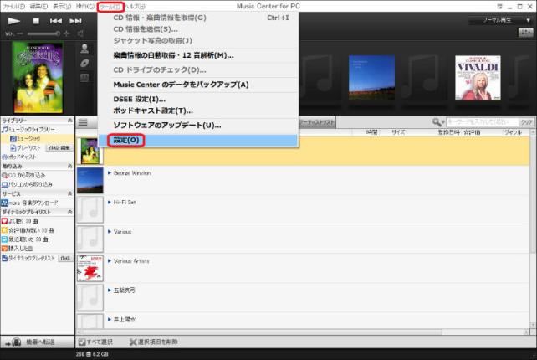This screenshot has width=537, height=360.
Task: Collapse the サービス section
Action: click(x=70, y=193)
